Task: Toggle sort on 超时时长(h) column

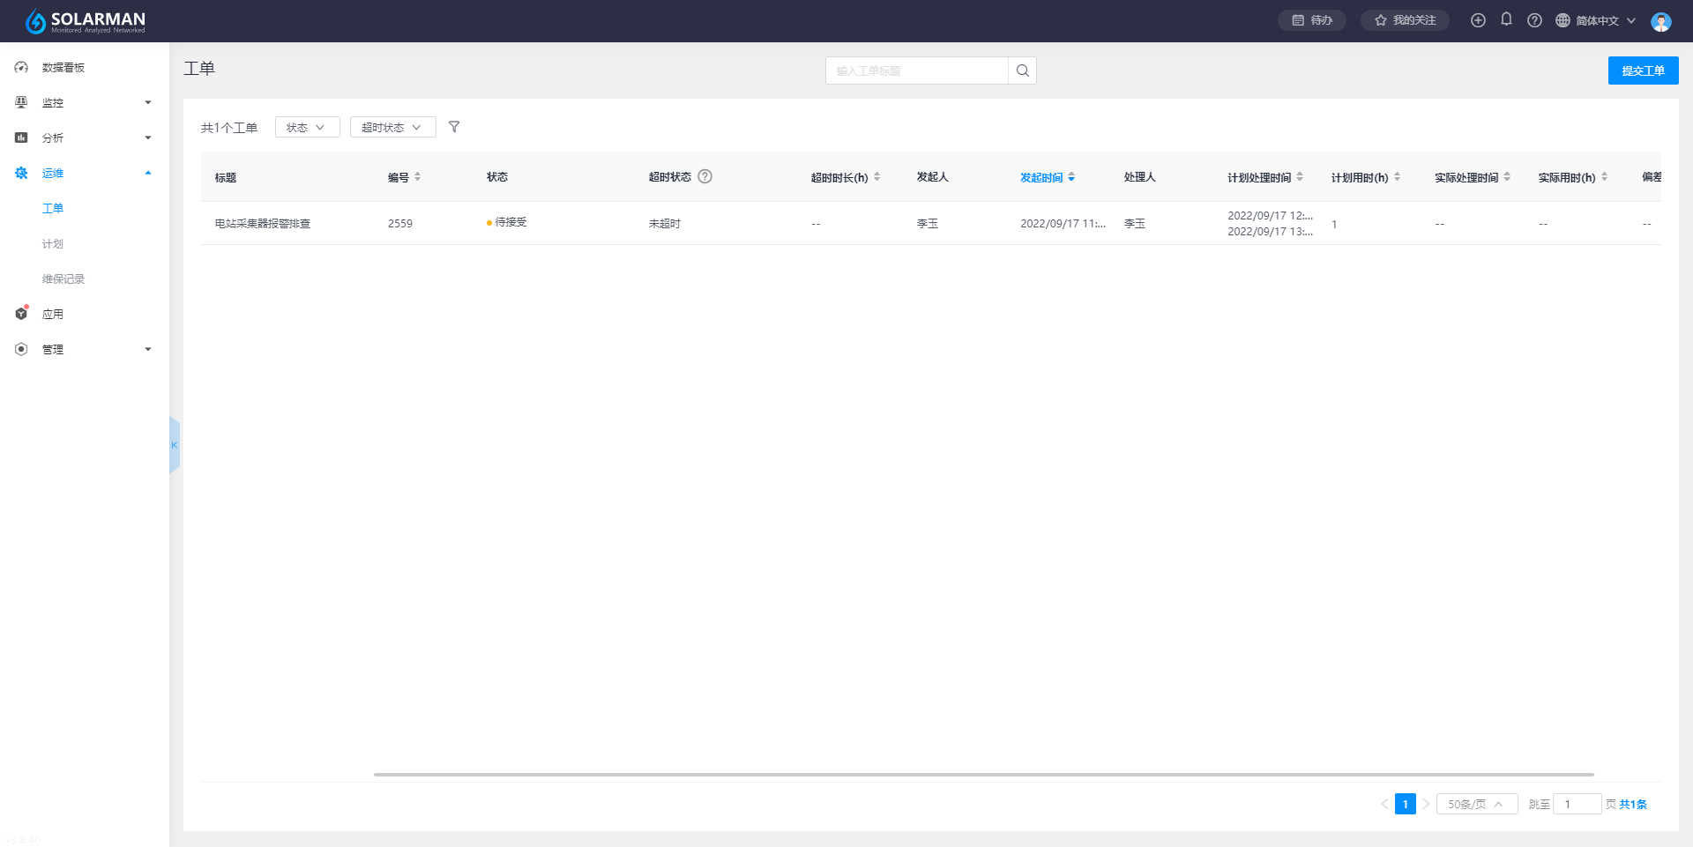Action: [x=876, y=177]
